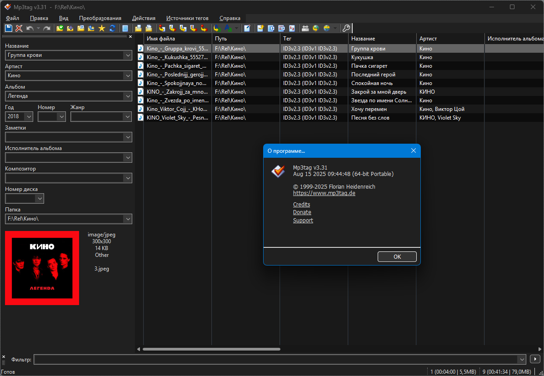Click the Export icon in toolbar

[x=260, y=29]
